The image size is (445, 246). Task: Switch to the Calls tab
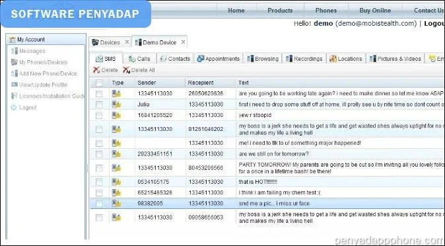(x=139, y=59)
